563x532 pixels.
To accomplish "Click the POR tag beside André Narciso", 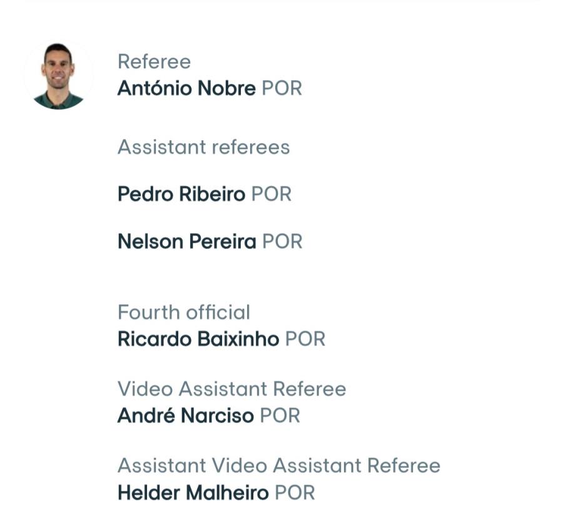I will [280, 415].
